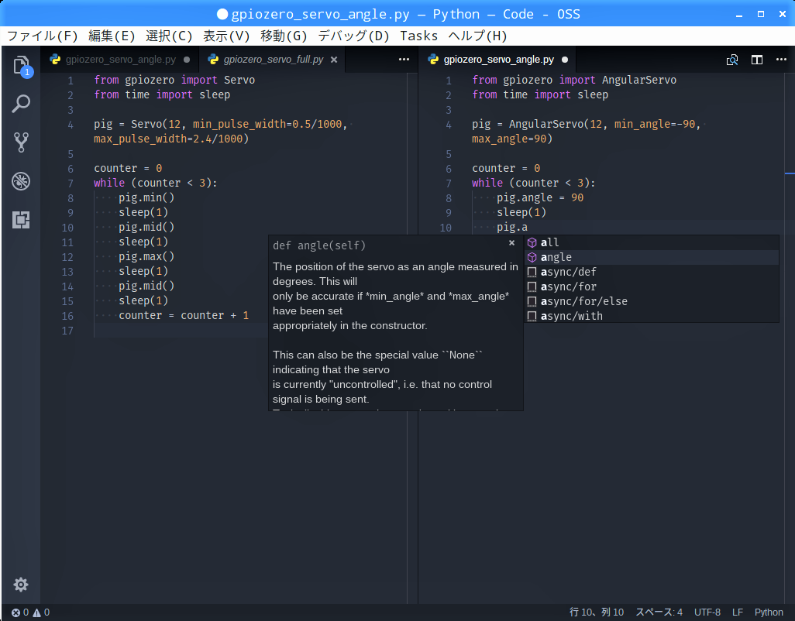This screenshot has width=795, height=621.
Task: Choose 'async/def' snippet suggestion
Action: point(652,272)
